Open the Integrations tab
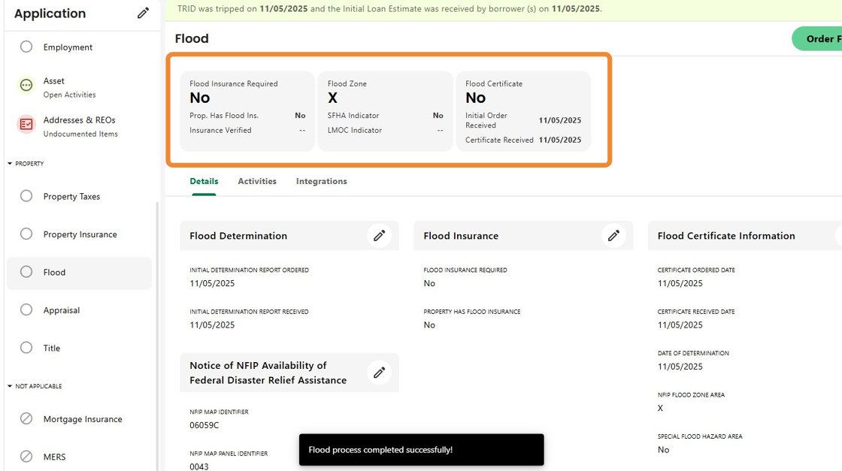 321,181
